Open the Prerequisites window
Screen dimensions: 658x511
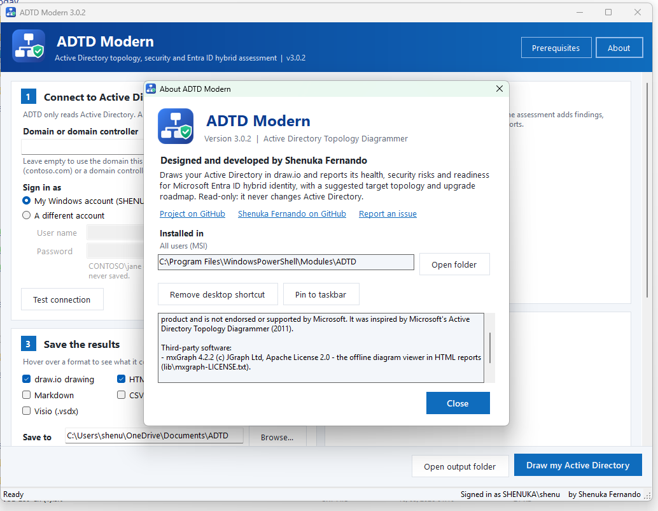pos(556,48)
